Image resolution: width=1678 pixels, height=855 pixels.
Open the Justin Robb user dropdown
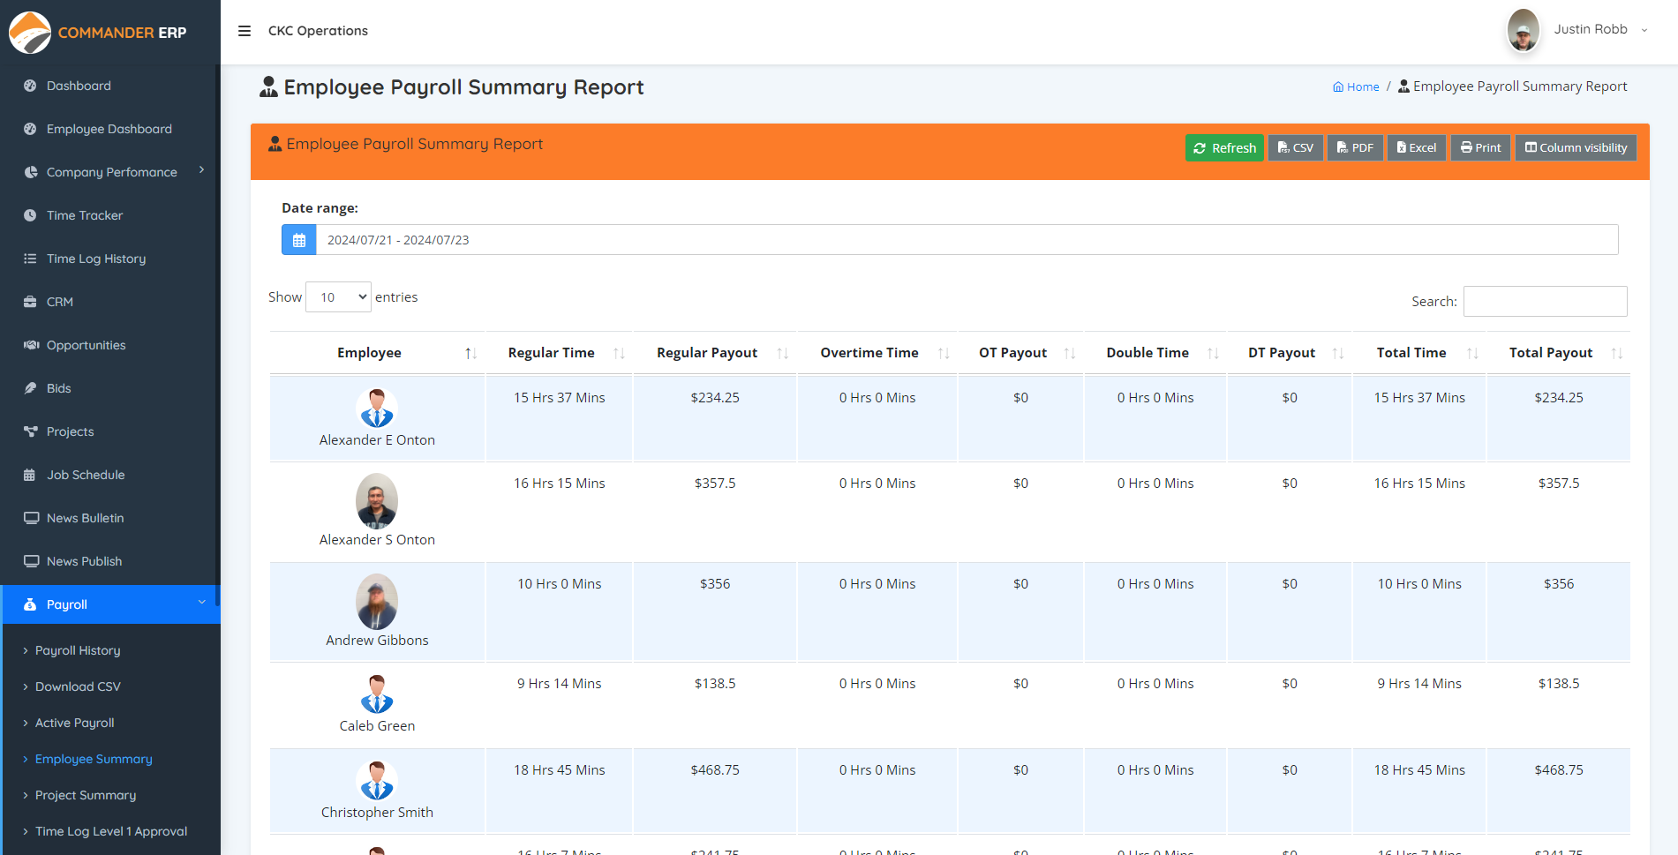(1599, 29)
